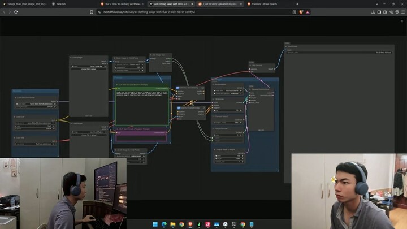Open File Explorer from the taskbar

[x=173, y=224]
